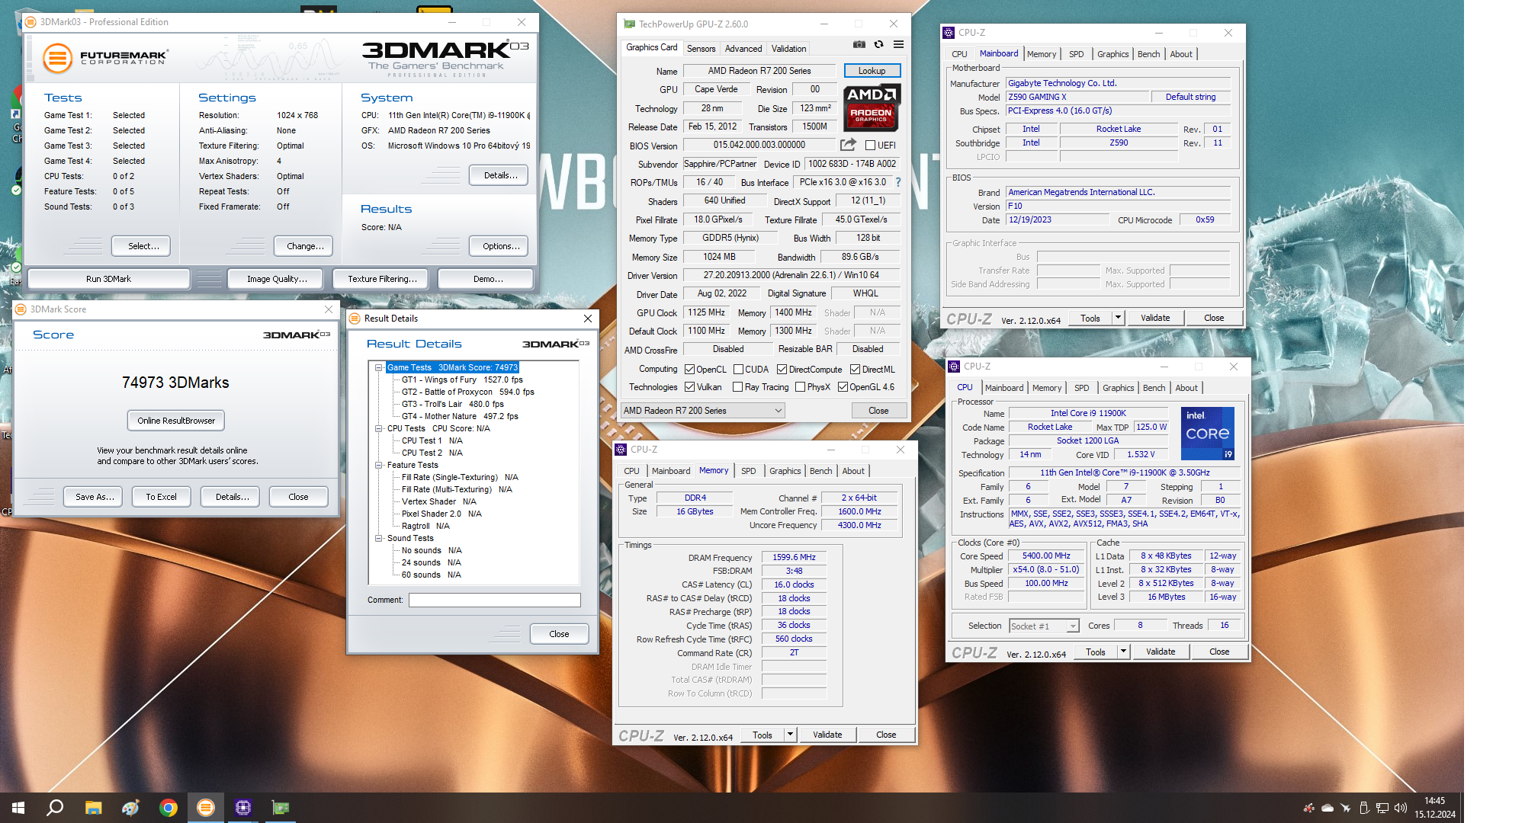Toggle the Ray Tracing checkbox
1525x823 pixels.
click(x=737, y=387)
